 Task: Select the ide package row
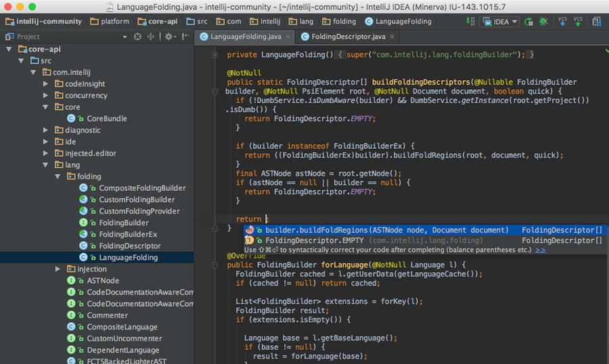pos(97,142)
